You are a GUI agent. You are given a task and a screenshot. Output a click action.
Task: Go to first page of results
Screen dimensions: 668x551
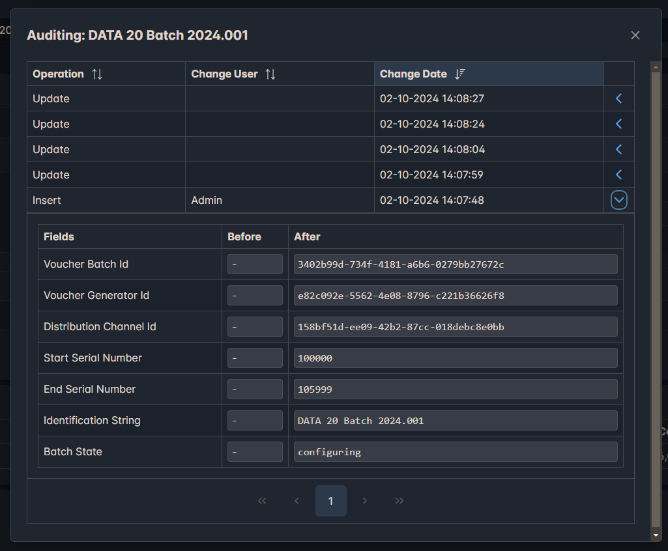point(262,501)
